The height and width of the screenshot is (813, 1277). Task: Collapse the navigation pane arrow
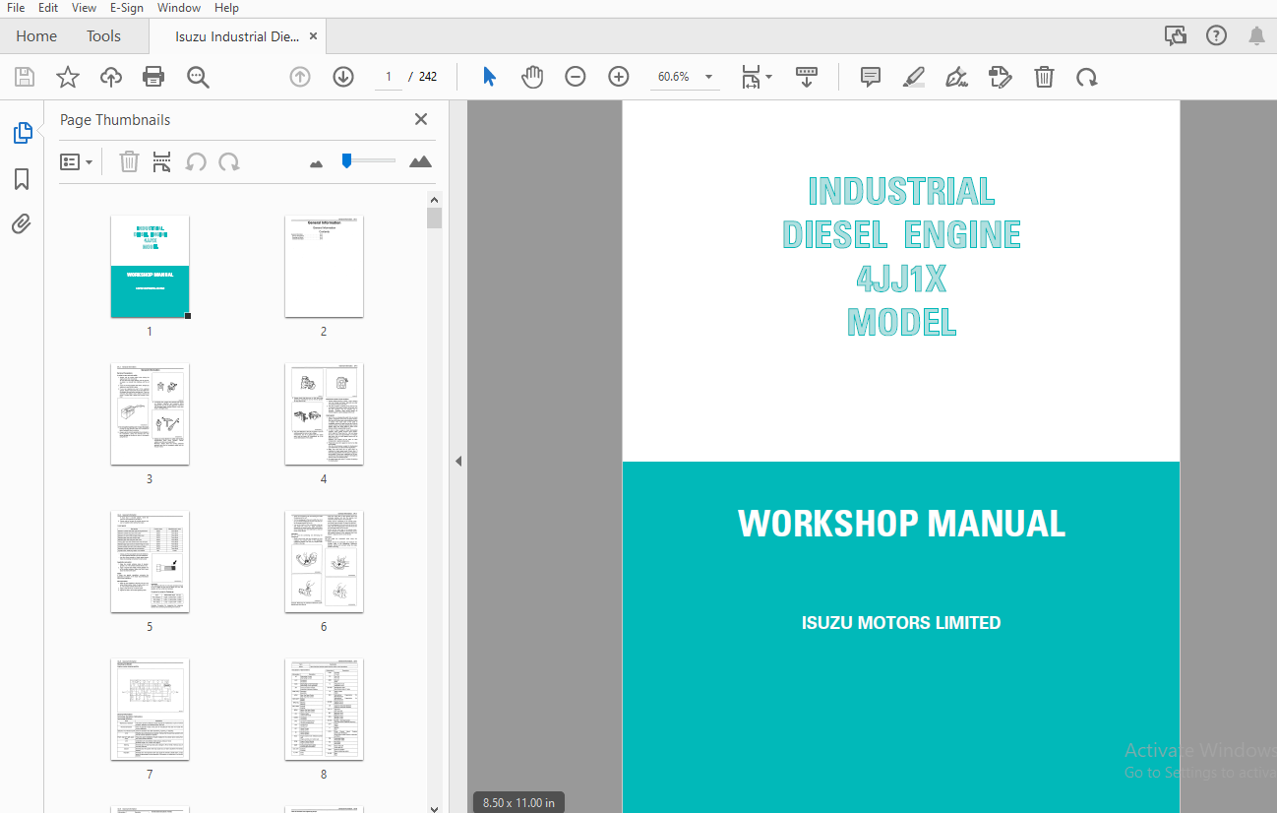pyautogui.click(x=457, y=461)
